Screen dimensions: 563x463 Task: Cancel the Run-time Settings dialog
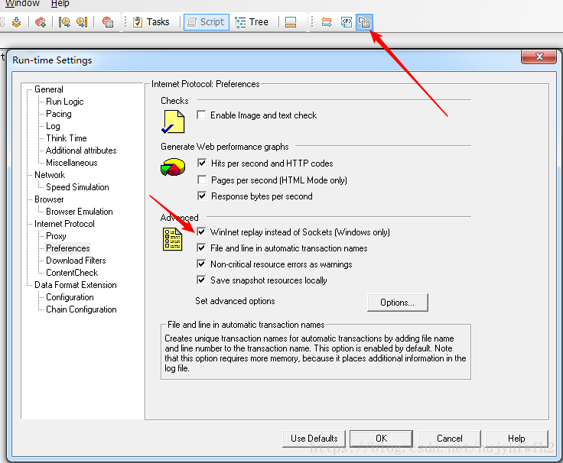point(450,439)
